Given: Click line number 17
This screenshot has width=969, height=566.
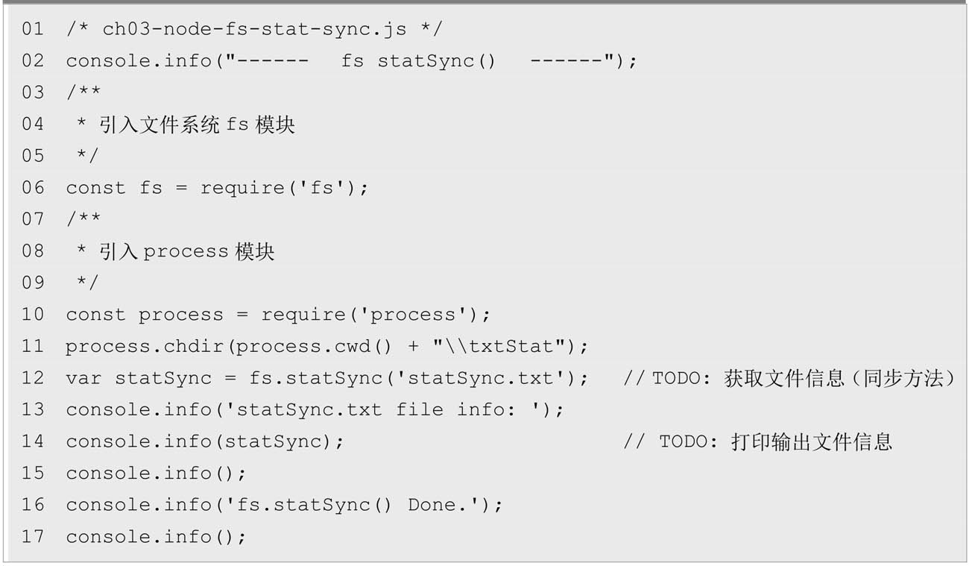Looking at the screenshot, I should [x=33, y=536].
